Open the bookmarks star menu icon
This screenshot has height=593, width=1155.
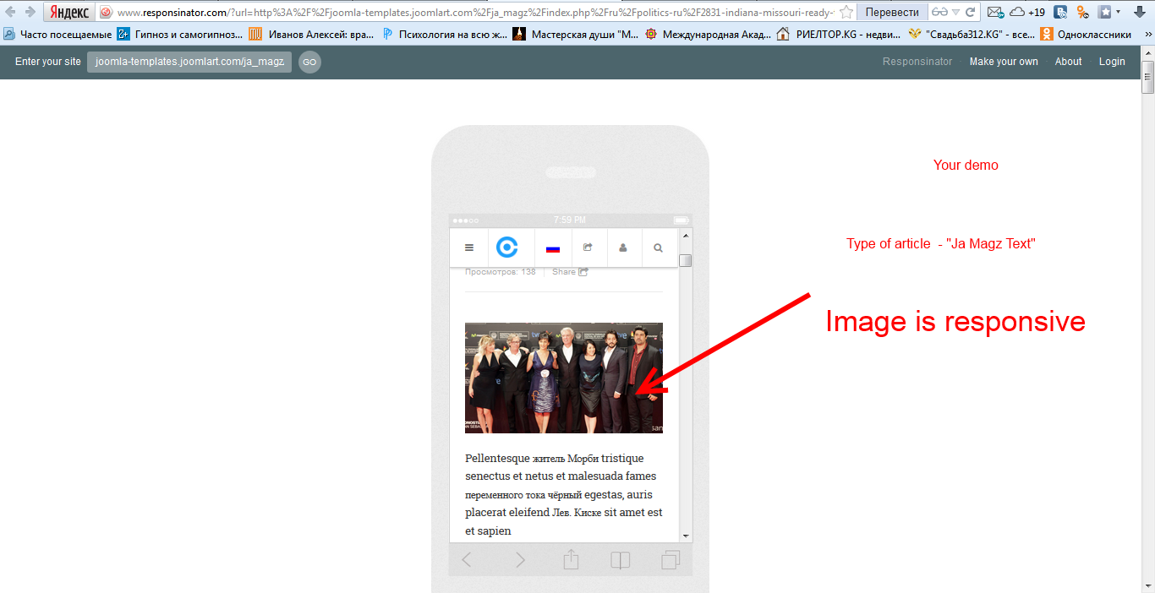[x=1104, y=13]
